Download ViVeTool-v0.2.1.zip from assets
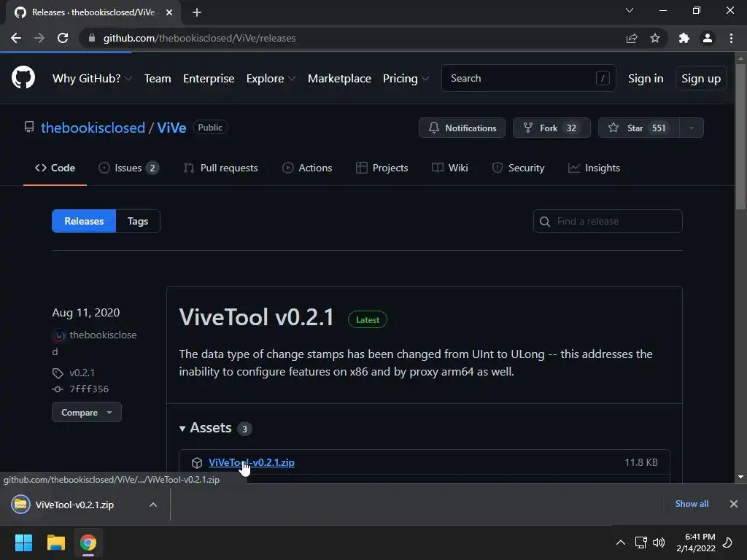 252,462
